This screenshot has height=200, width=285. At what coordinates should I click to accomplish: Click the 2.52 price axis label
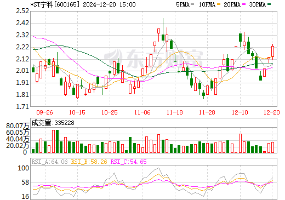pyautogui.click(x=22, y=11)
